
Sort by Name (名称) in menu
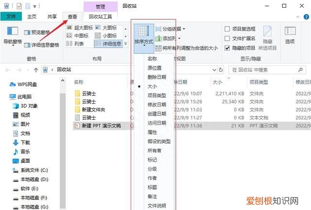pyautogui.click(x=152, y=59)
